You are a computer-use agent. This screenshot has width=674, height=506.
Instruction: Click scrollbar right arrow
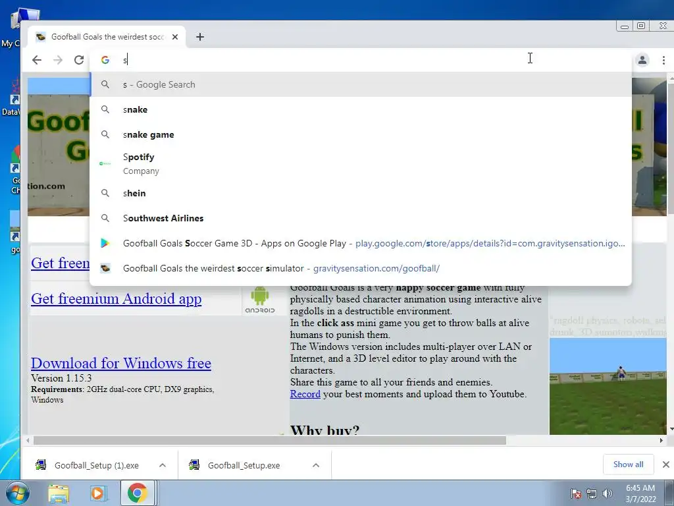661,441
